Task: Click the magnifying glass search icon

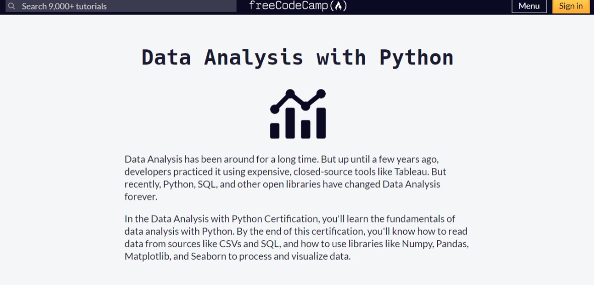Action: 12,6
